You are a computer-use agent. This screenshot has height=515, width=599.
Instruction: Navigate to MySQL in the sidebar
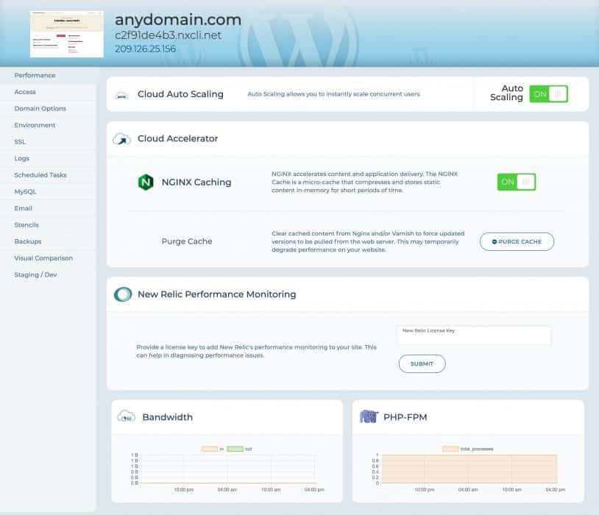coord(24,191)
